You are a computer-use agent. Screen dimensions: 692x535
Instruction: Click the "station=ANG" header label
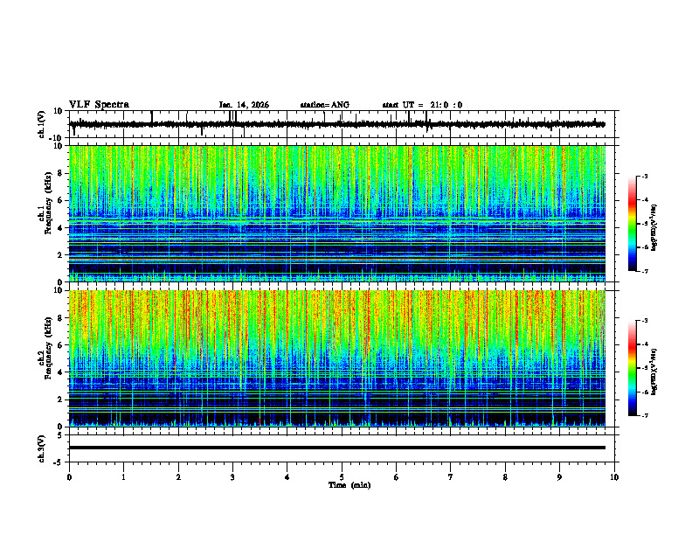[x=325, y=105]
